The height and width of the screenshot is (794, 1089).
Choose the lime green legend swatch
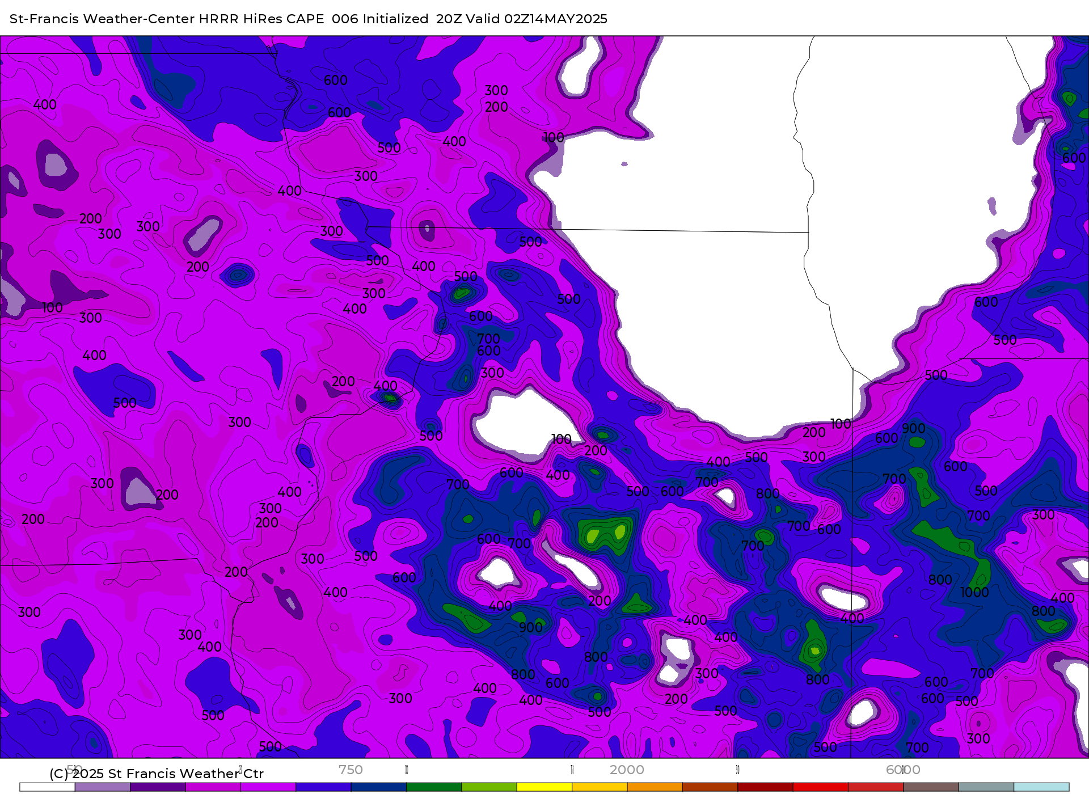[489, 787]
